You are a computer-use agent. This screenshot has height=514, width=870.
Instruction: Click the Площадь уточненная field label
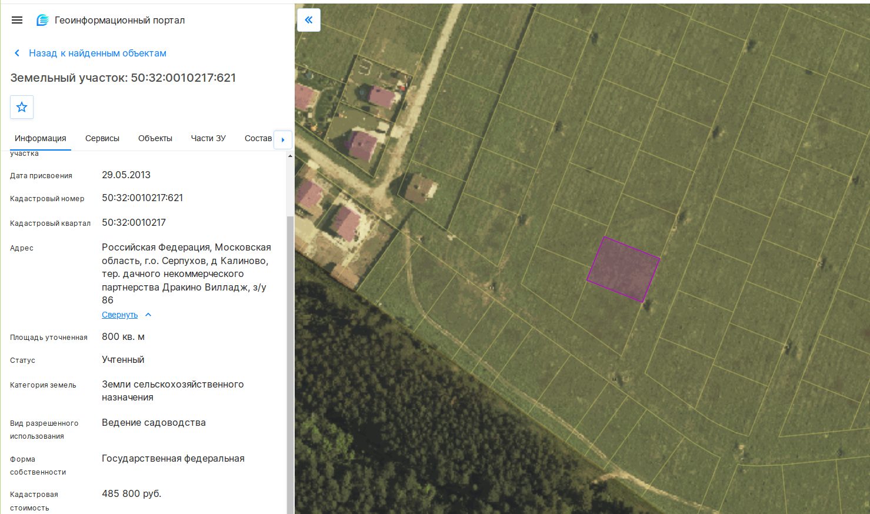pos(49,338)
